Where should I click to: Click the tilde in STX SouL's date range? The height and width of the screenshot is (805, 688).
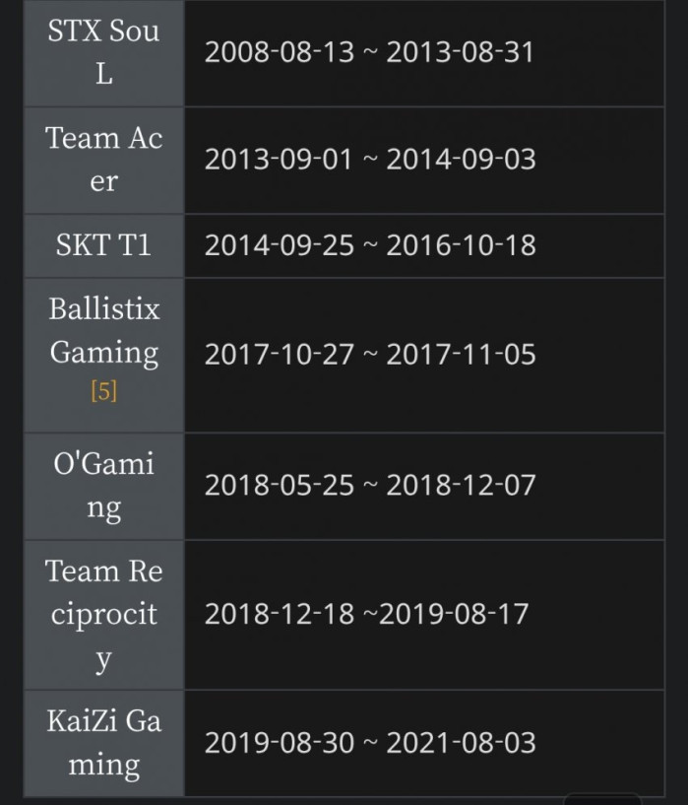[x=370, y=53]
